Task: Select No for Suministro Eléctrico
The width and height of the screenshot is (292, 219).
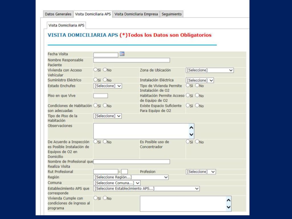Action: click(105, 80)
